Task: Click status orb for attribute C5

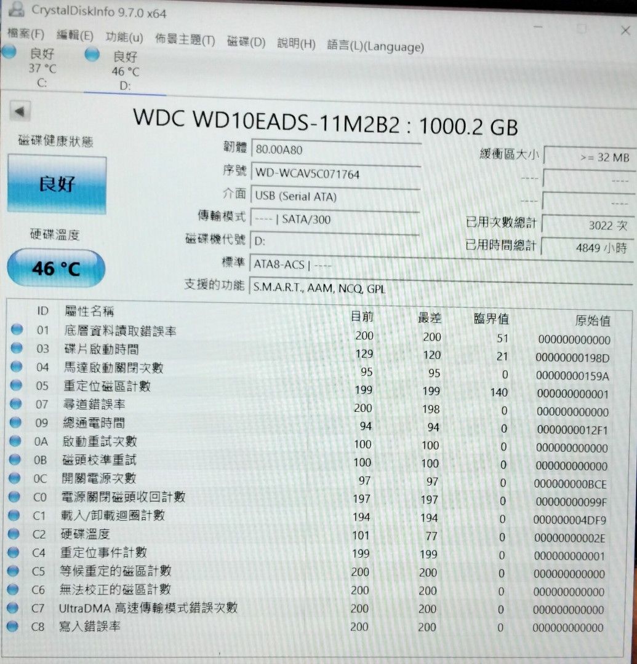Action: (13, 571)
